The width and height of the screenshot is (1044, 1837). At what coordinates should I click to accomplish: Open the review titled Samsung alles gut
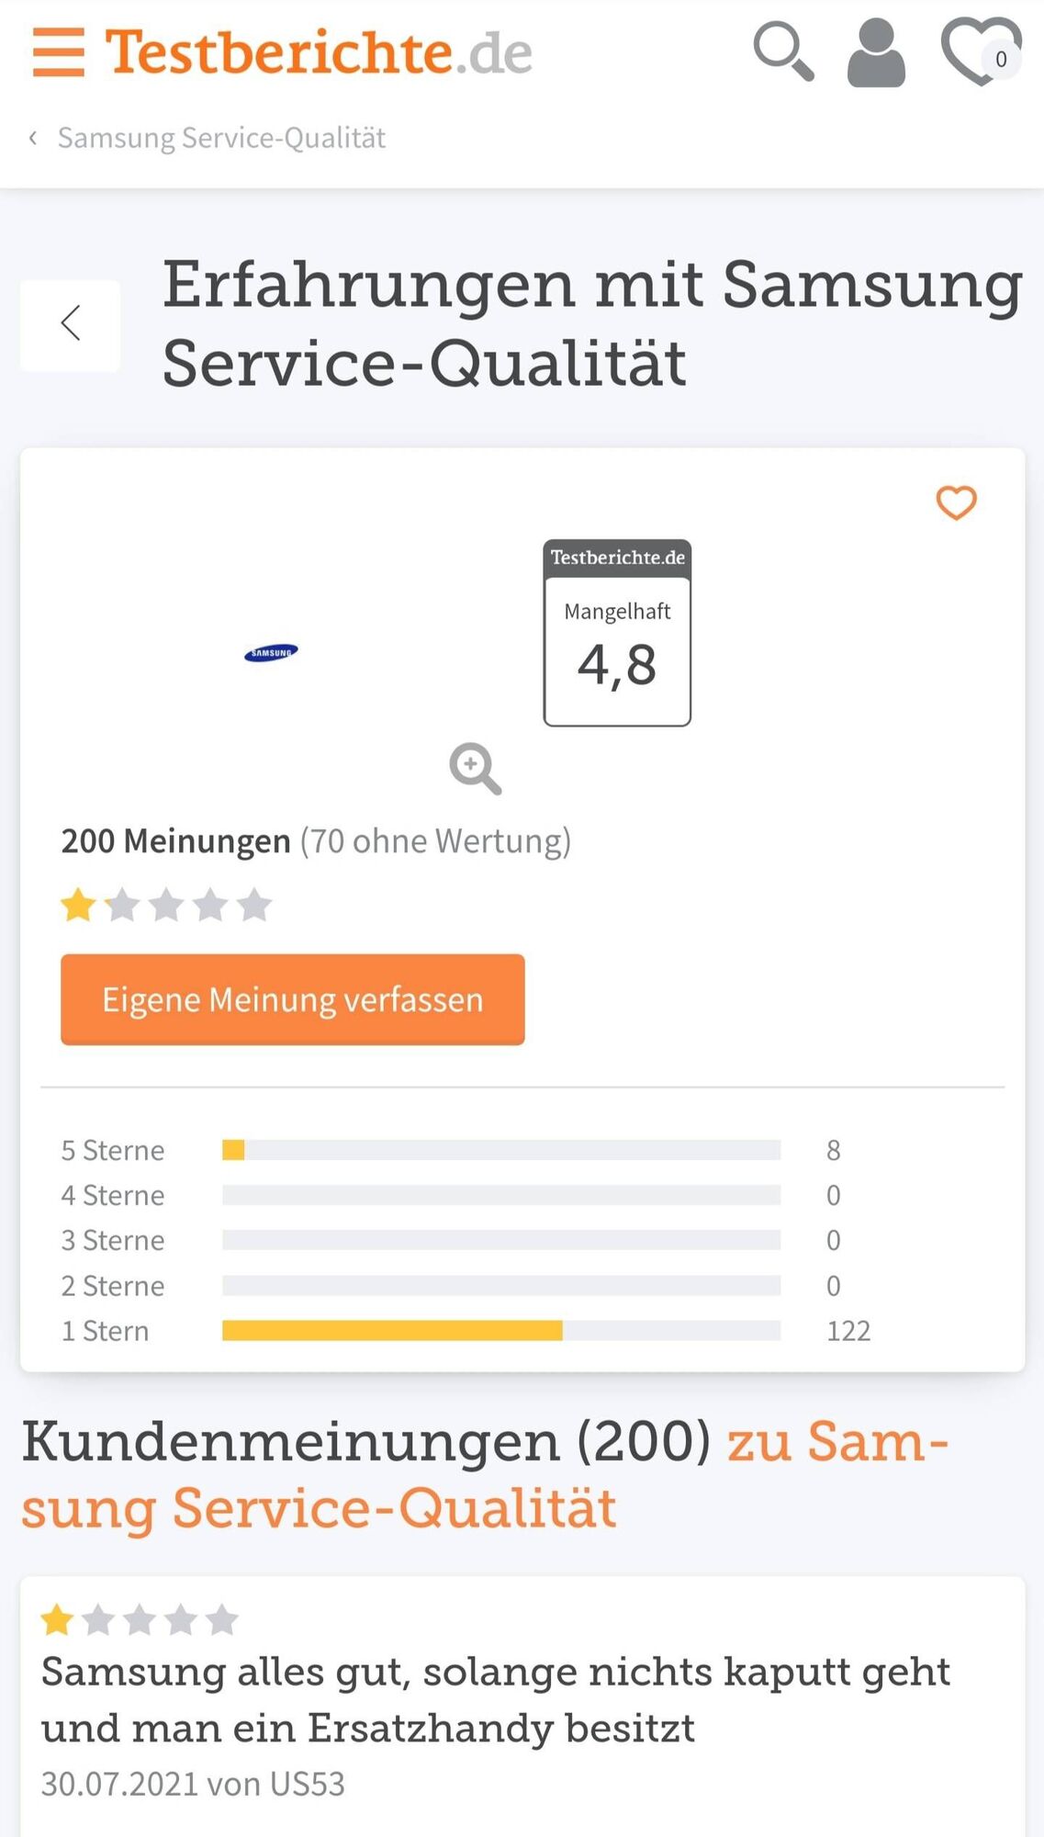click(x=496, y=1700)
